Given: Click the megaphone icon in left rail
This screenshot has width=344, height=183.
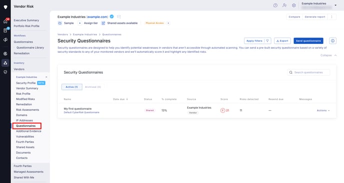Looking at the screenshot, I should (x=5, y=40).
